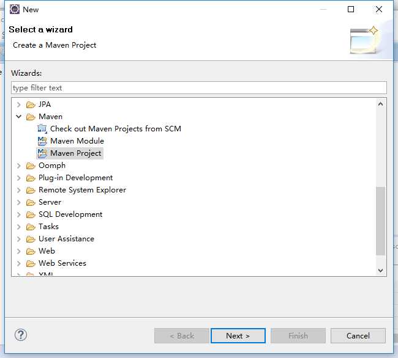Select the Web tree label
Image resolution: width=398 pixels, height=358 pixels.
pyautogui.click(x=47, y=251)
